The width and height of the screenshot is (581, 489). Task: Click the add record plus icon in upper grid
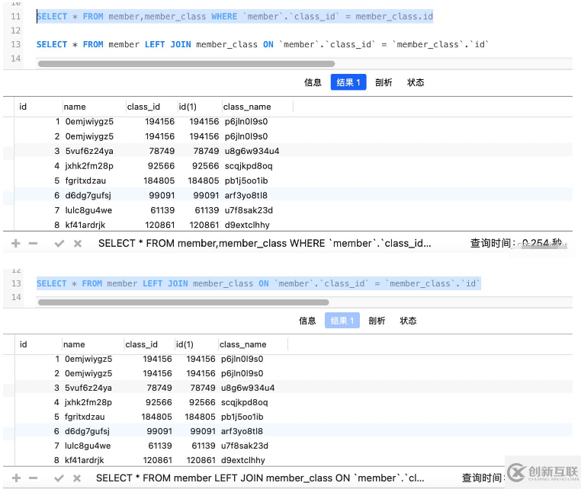tap(16, 244)
